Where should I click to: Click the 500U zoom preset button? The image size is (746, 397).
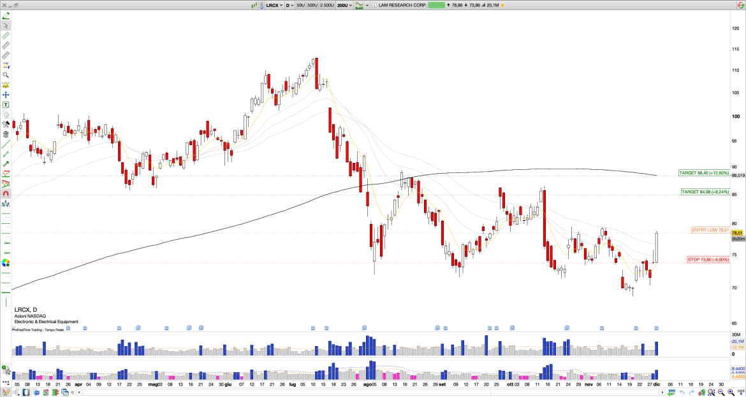point(312,5)
